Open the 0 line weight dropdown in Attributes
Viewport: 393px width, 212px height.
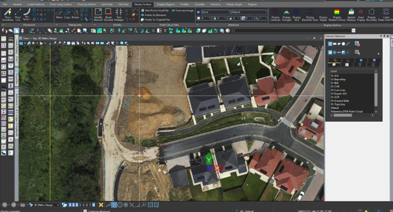234,18
